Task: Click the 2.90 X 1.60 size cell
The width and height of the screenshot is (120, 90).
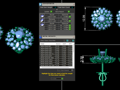Action: click(x=52, y=21)
